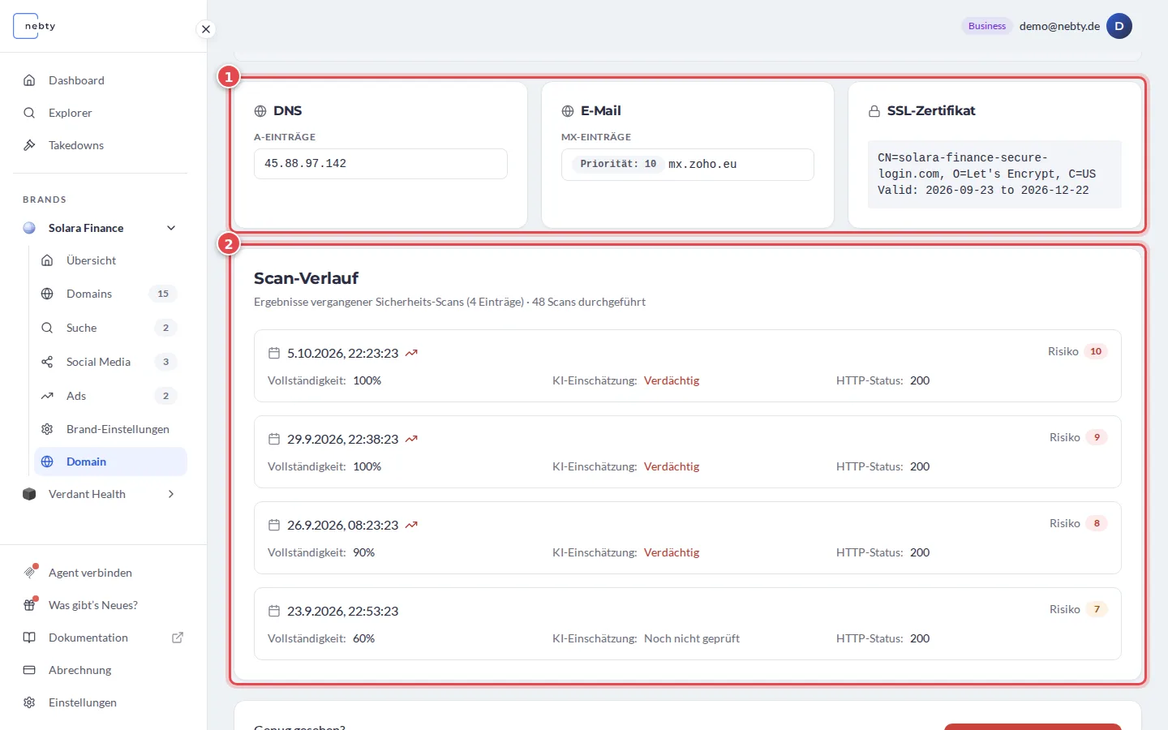This screenshot has height=730, width=1168.
Task: Click the user avatar D
Action: point(1119,26)
